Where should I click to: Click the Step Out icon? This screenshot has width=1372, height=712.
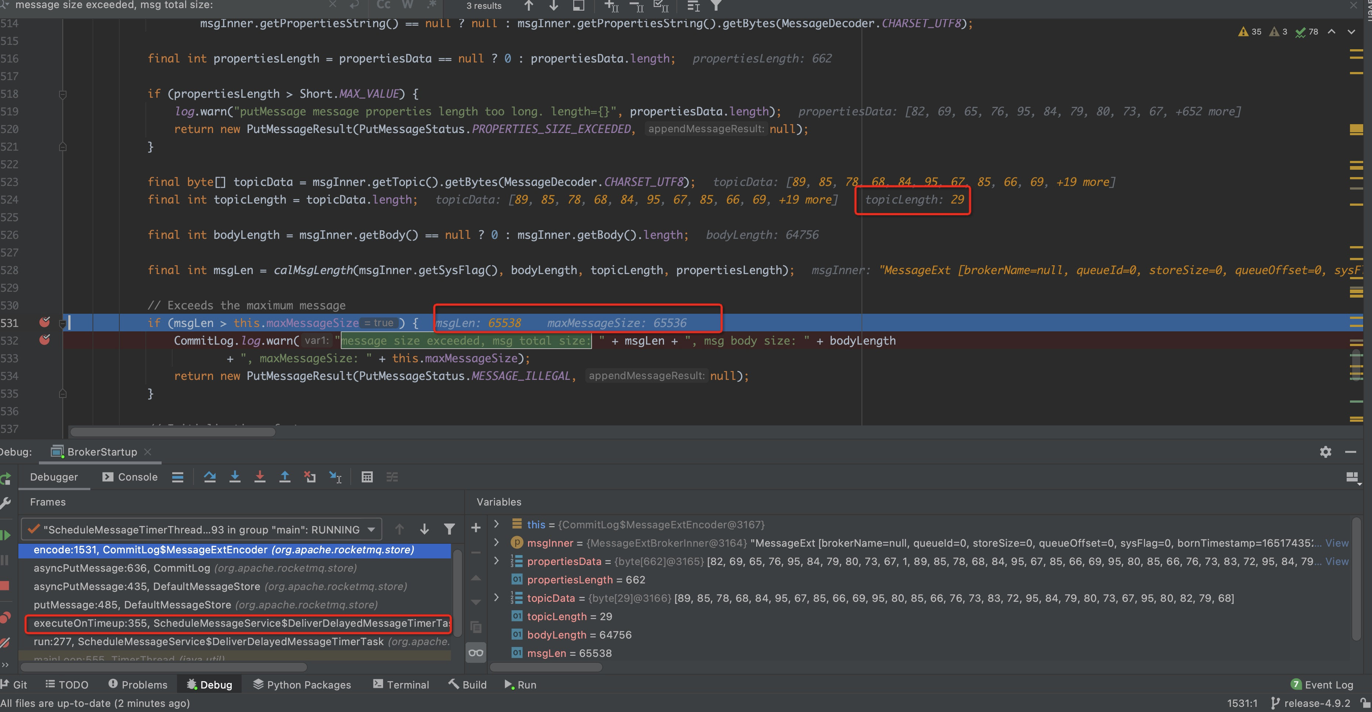pos(285,477)
